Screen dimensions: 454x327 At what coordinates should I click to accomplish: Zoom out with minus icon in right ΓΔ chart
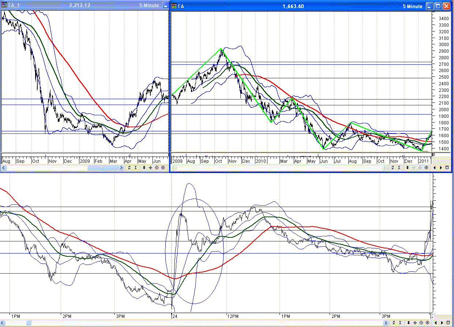(x=420, y=168)
